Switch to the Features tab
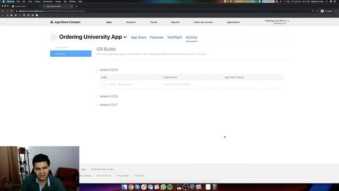The width and height of the screenshot is (339, 191). tap(157, 38)
